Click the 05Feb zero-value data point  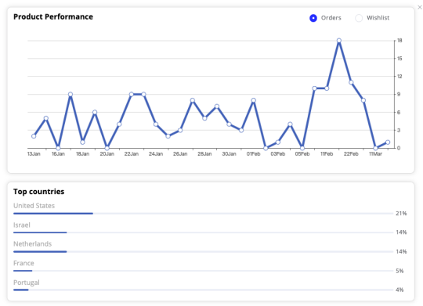(302, 148)
